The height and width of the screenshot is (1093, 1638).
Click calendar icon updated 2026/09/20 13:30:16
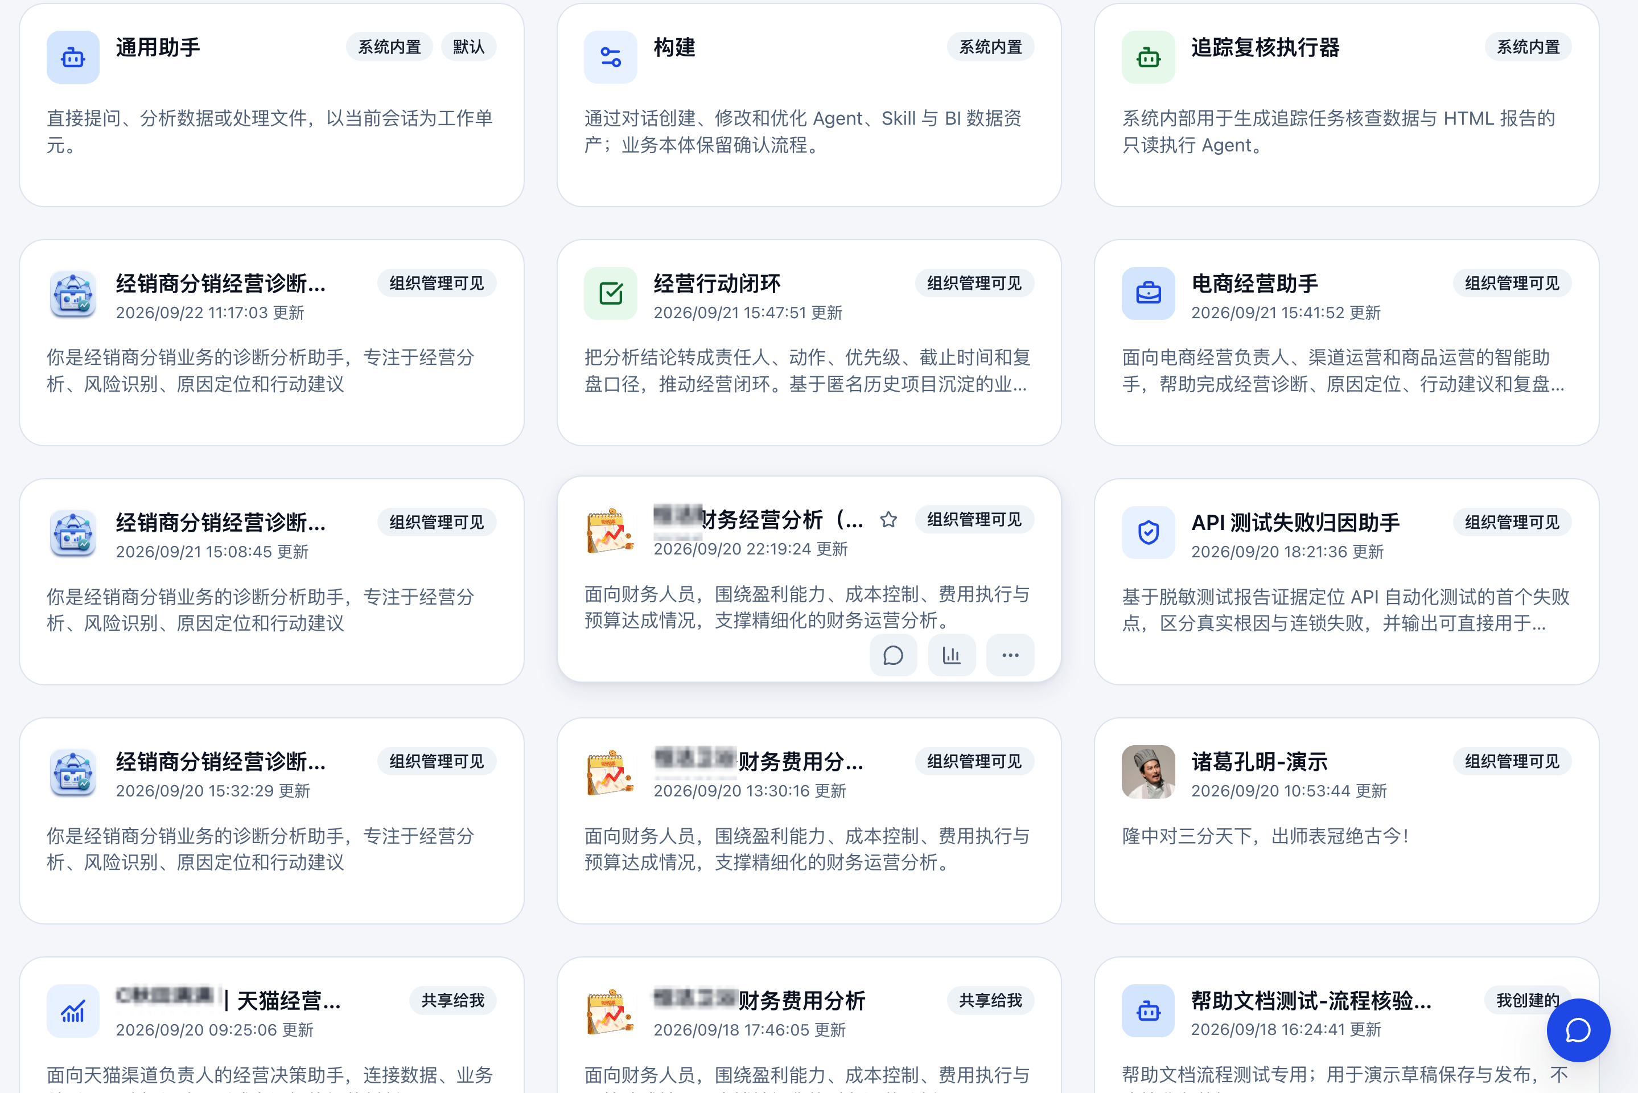610,772
